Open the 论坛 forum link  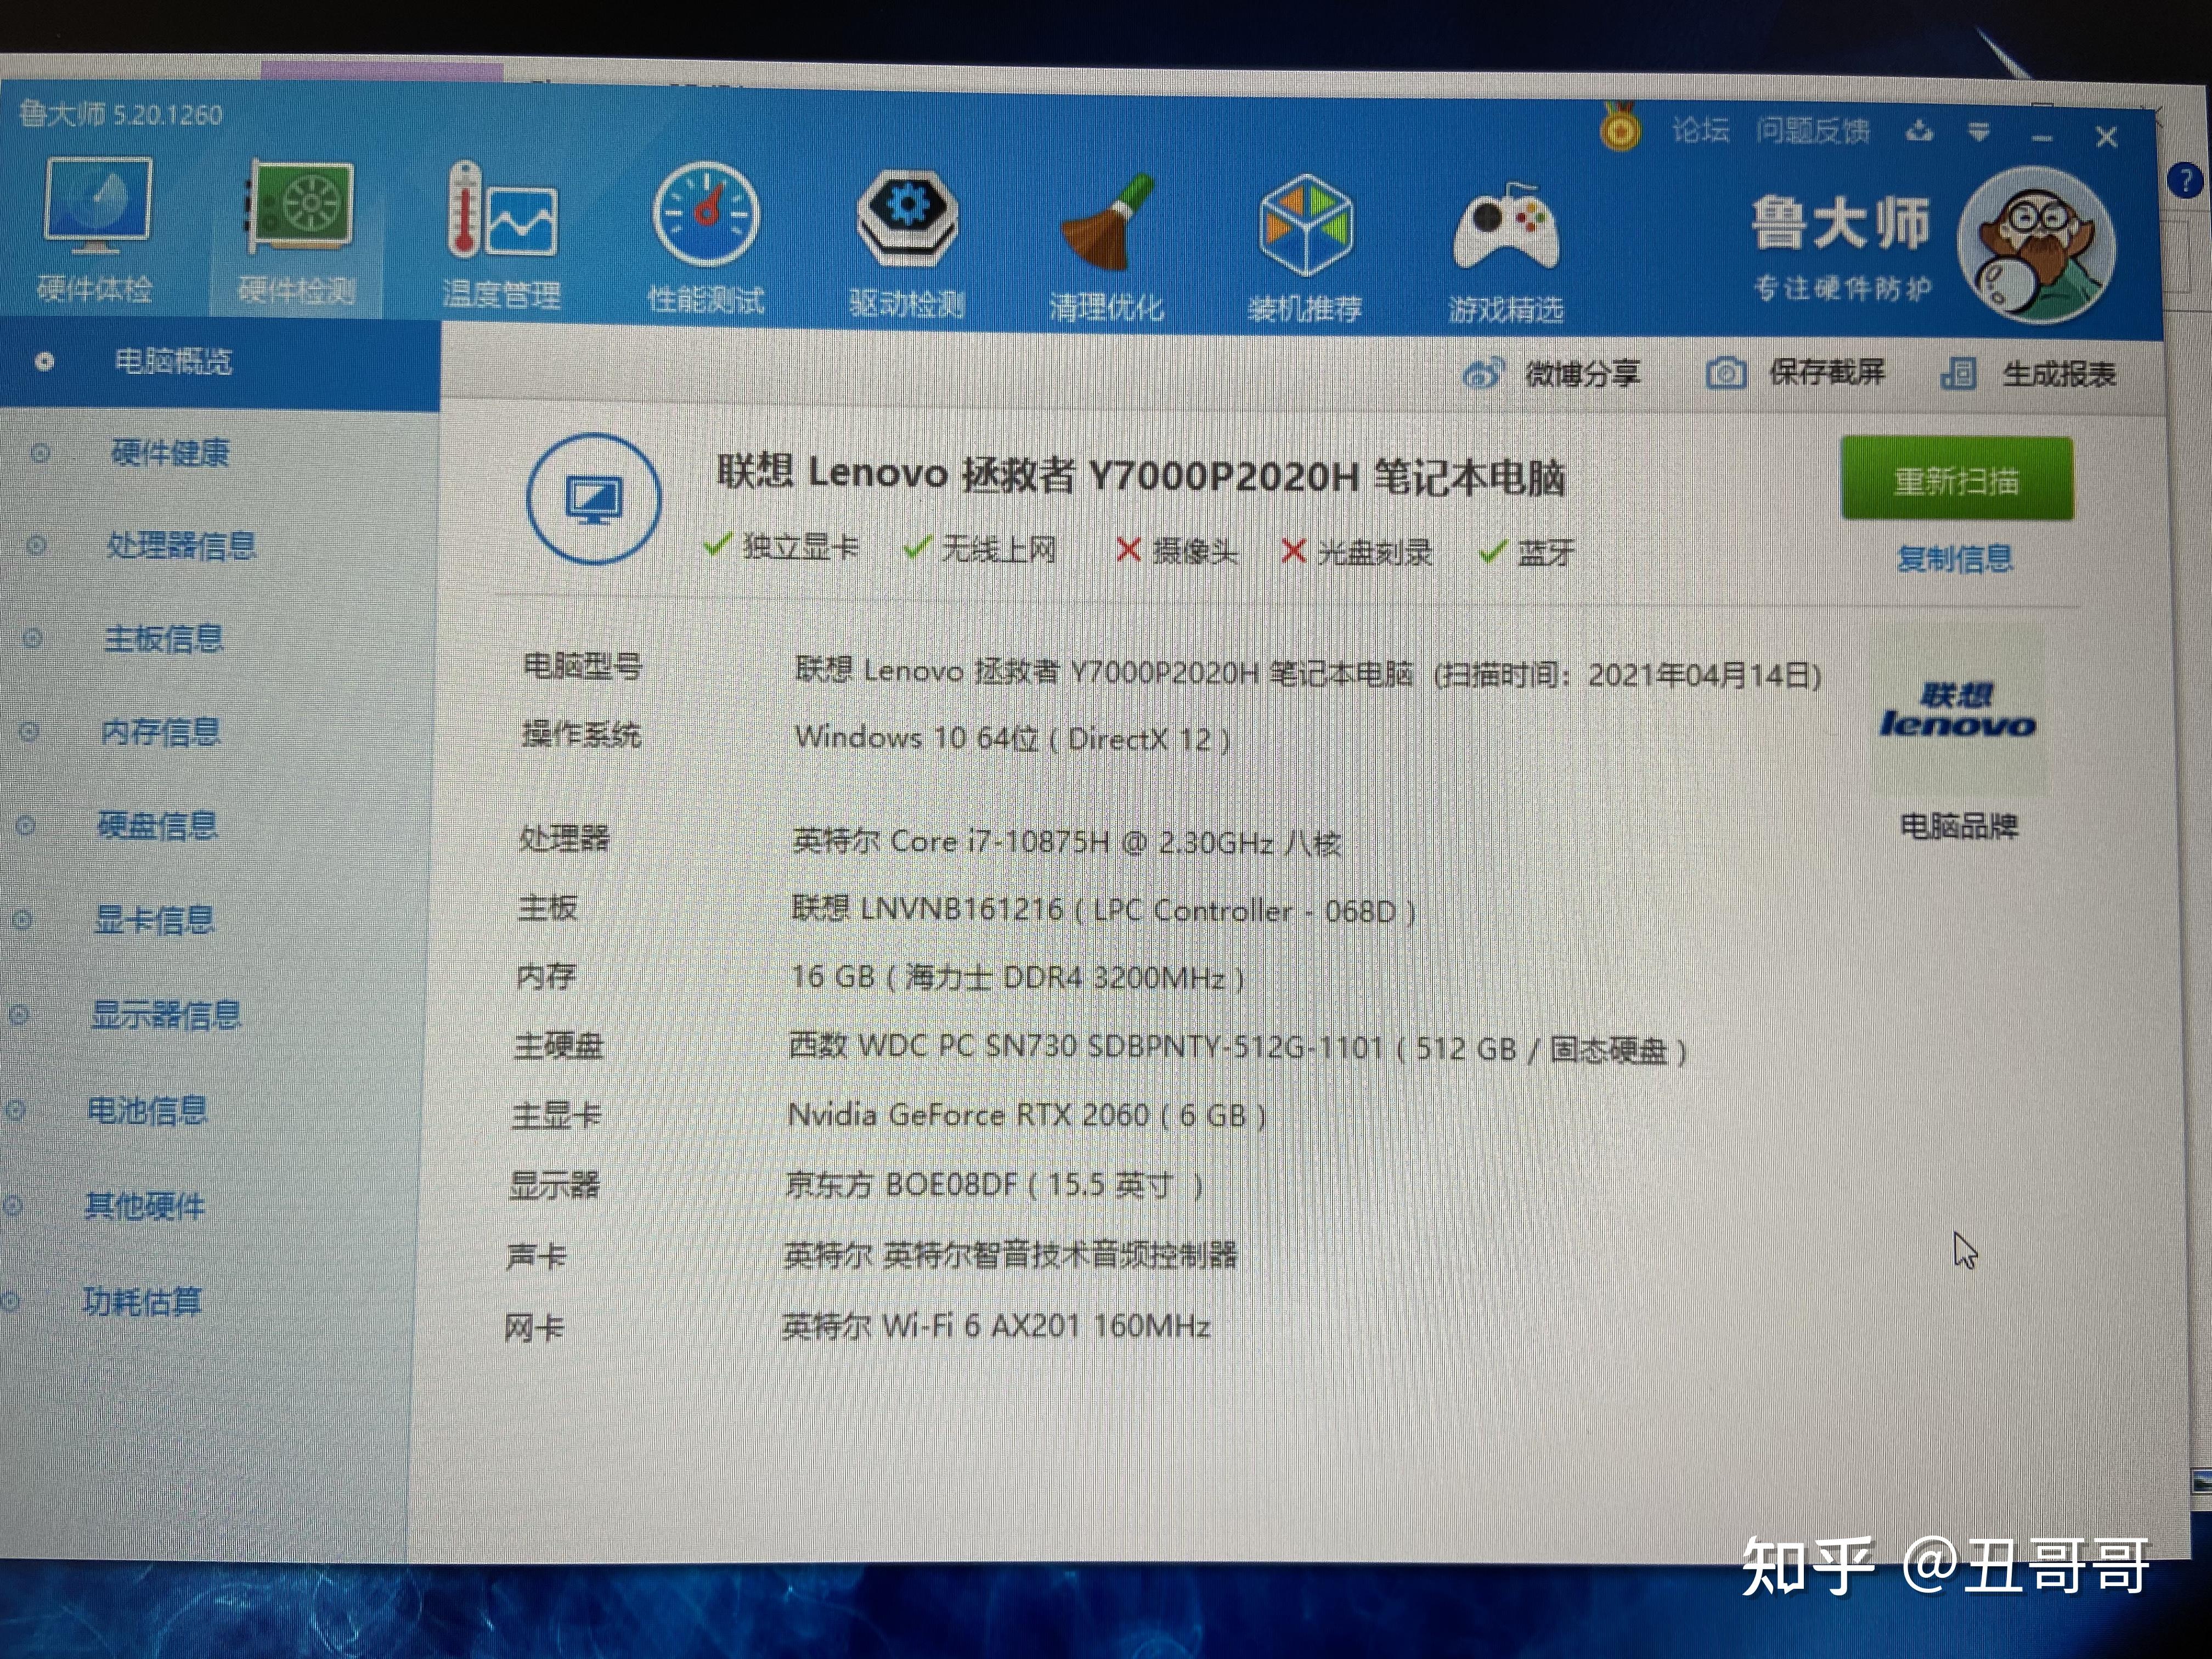click(x=1700, y=130)
